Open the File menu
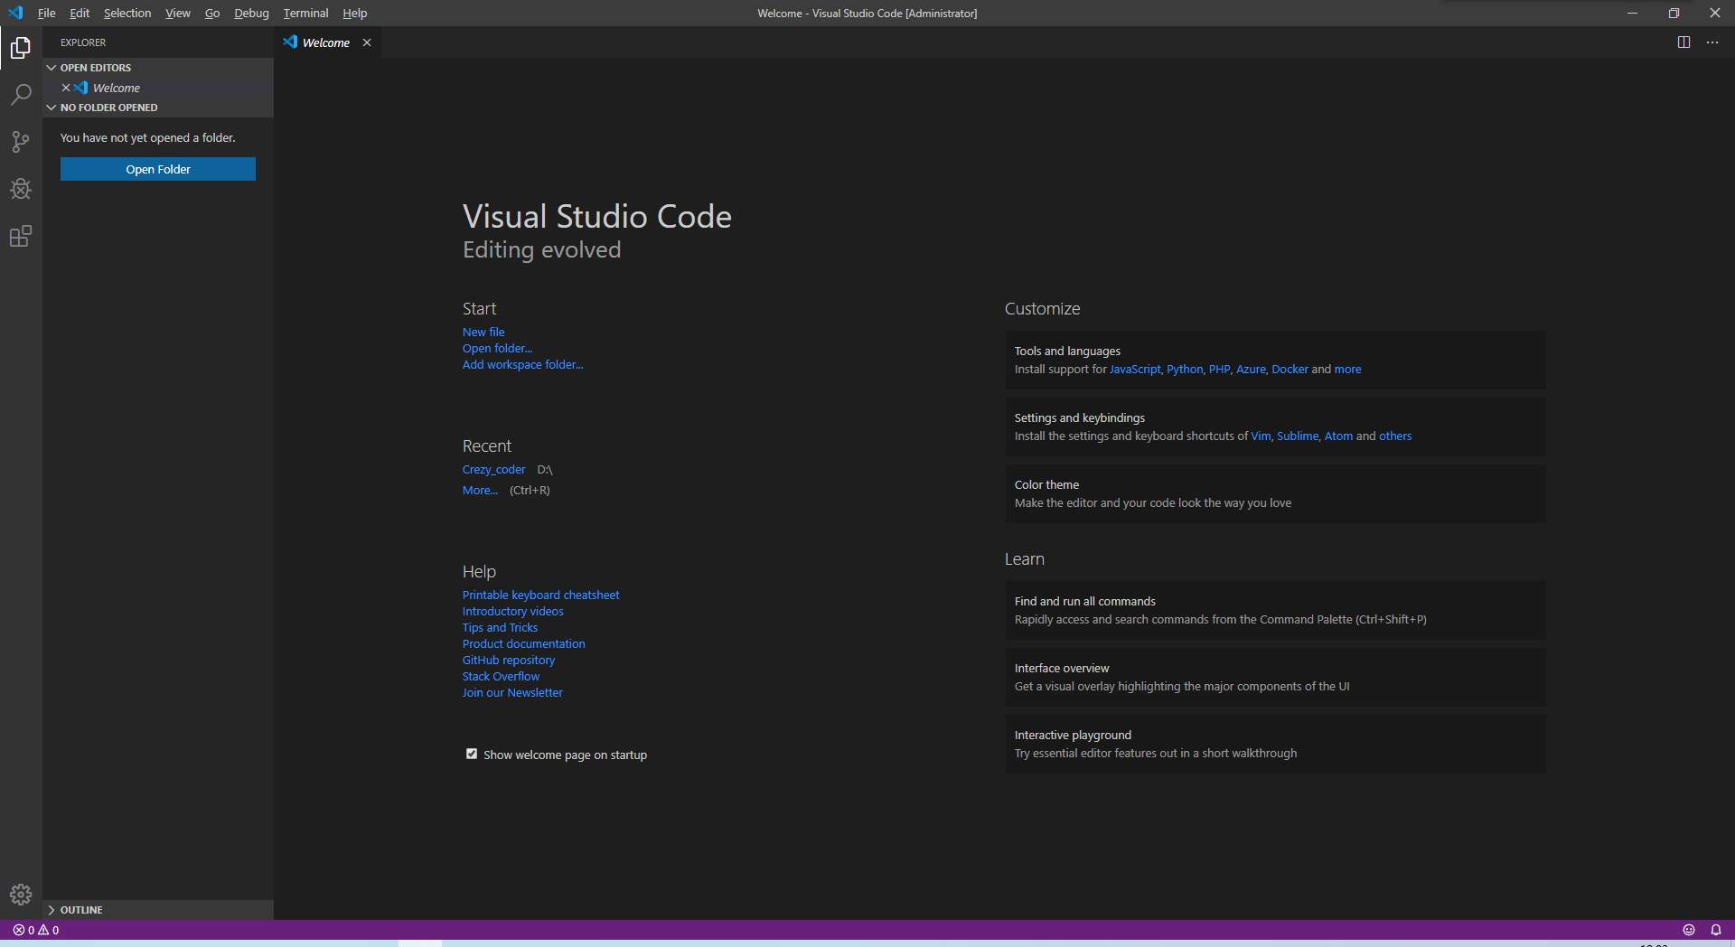The height and width of the screenshot is (947, 1735). pos(46,13)
